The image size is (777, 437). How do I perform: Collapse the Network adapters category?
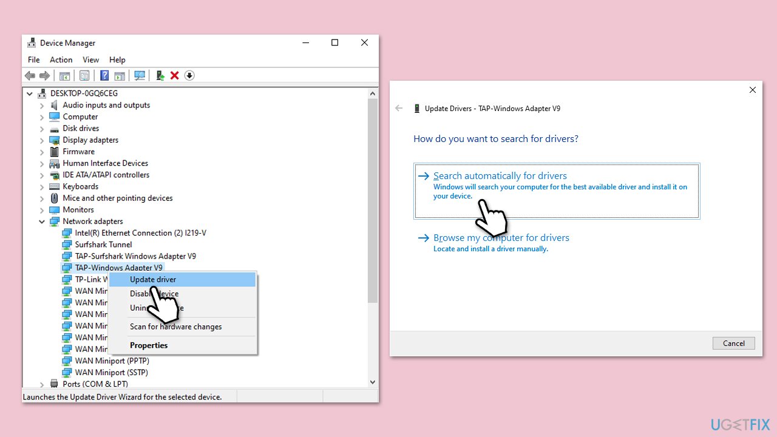click(x=42, y=222)
